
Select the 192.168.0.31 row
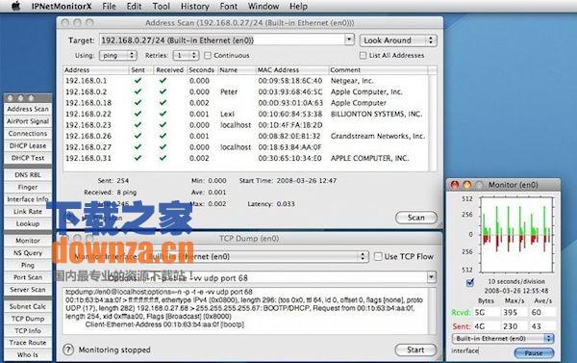point(245,158)
